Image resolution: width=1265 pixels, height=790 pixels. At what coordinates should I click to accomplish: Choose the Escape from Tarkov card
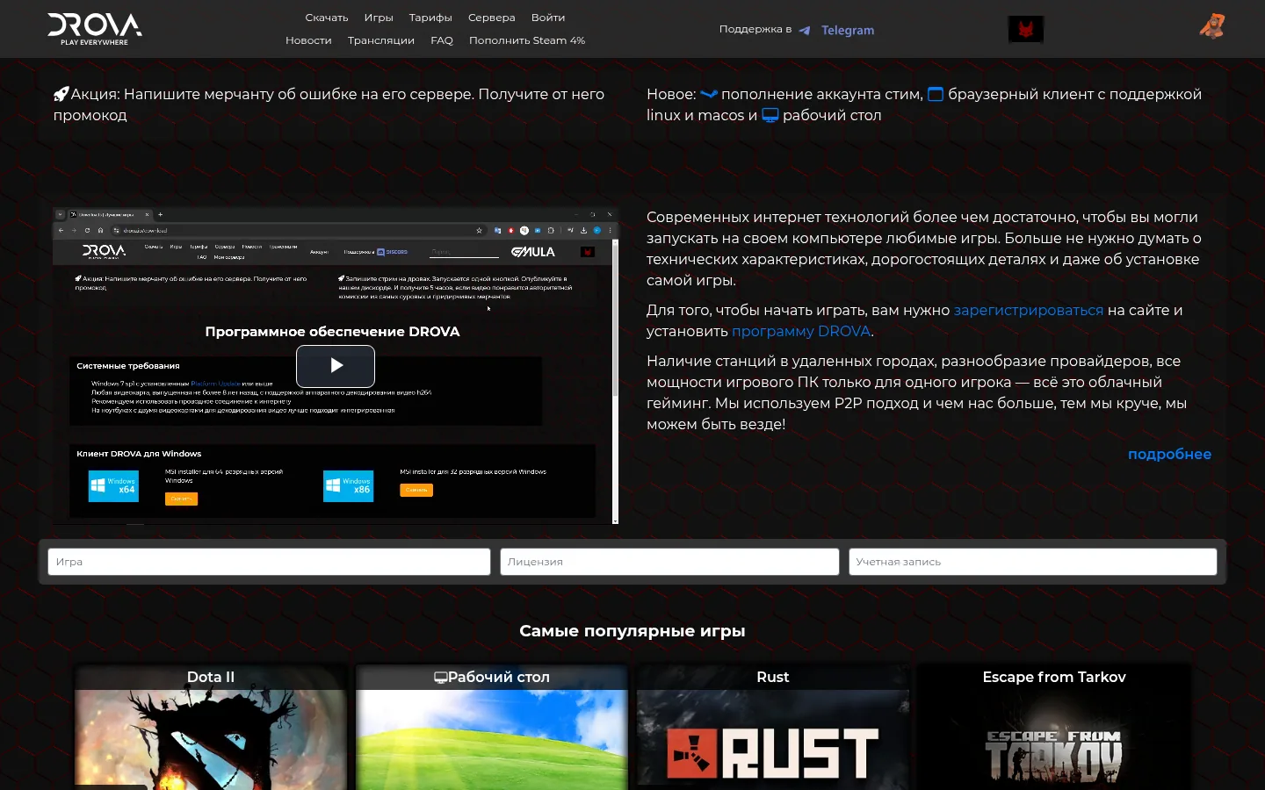(x=1054, y=727)
